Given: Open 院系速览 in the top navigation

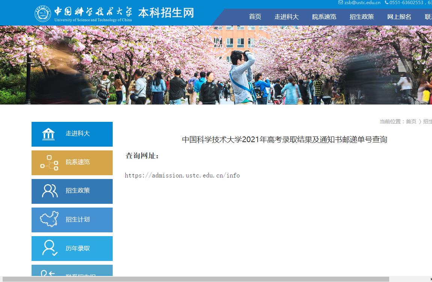Looking at the screenshot, I should 324,17.
